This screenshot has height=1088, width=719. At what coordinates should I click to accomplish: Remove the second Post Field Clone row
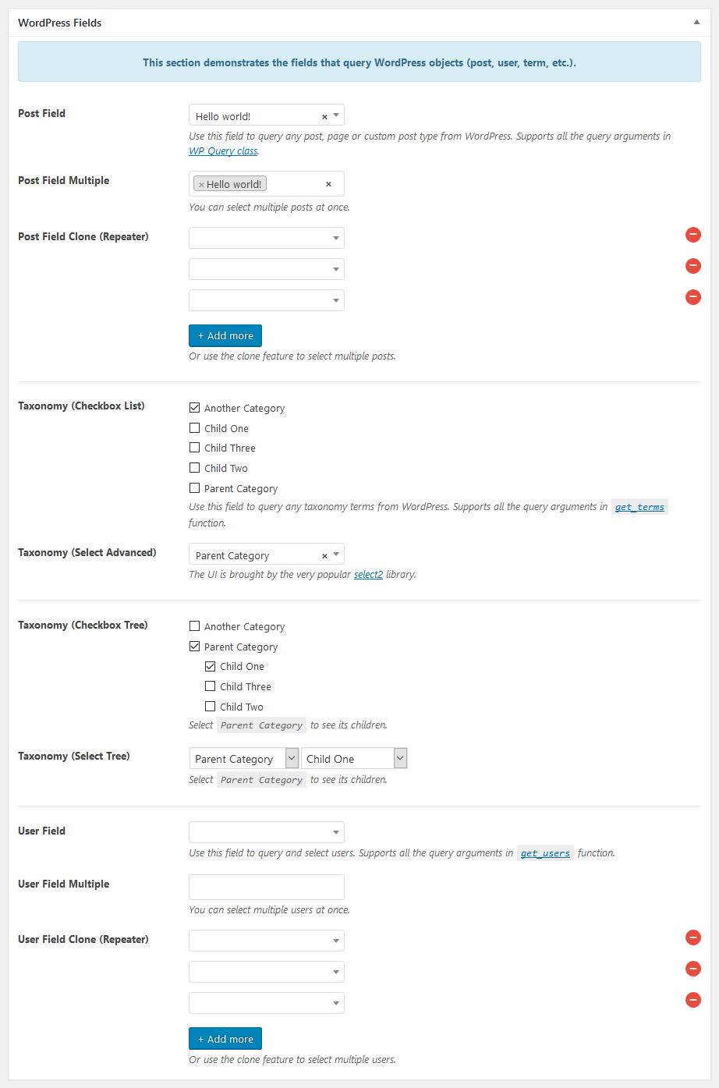pos(692,266)
